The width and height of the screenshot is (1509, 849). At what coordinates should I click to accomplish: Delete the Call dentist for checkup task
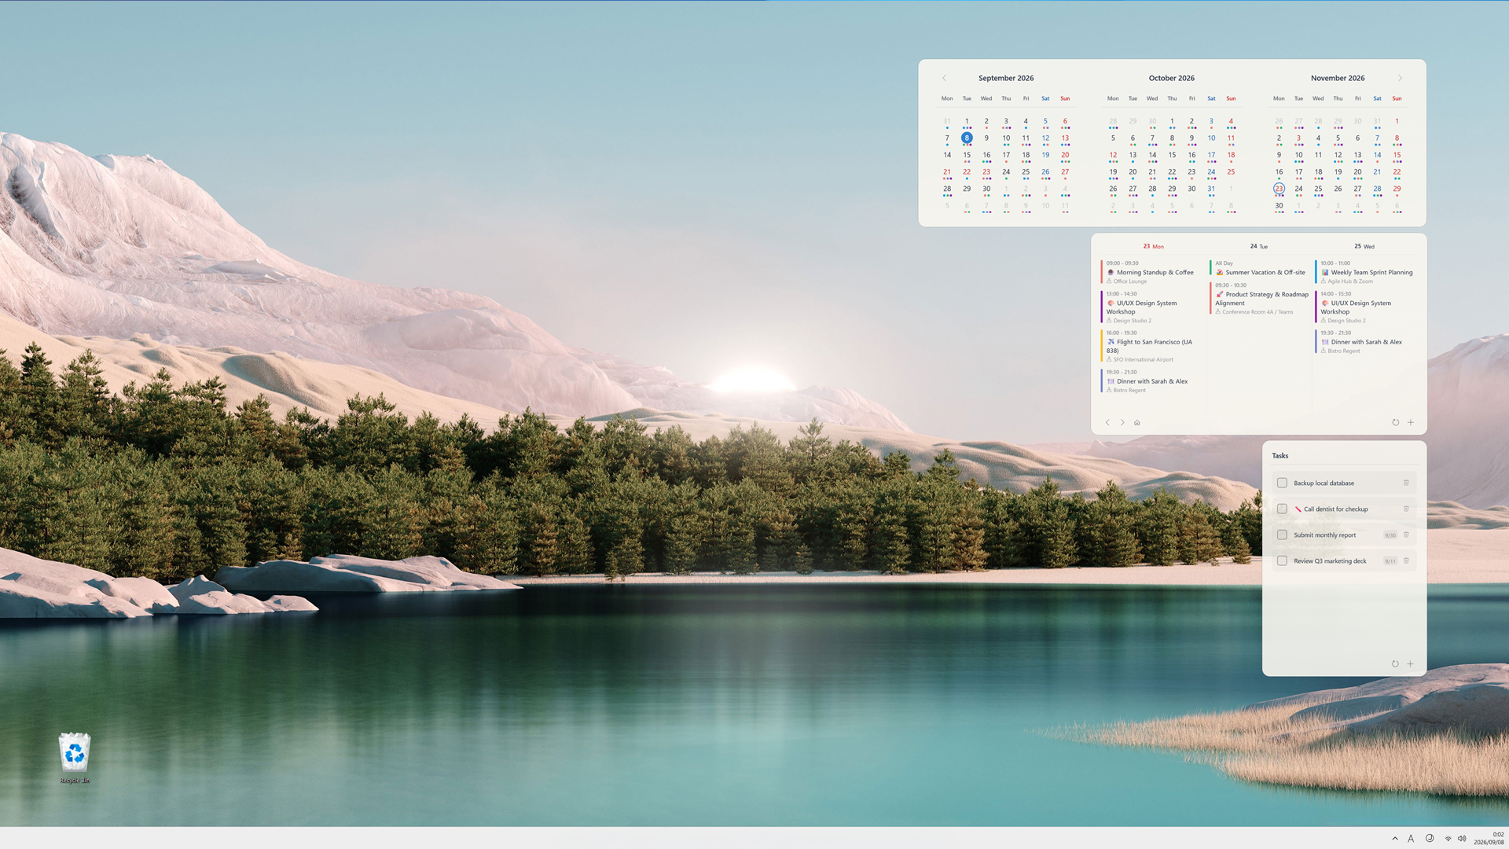(x=1406, y=509)
